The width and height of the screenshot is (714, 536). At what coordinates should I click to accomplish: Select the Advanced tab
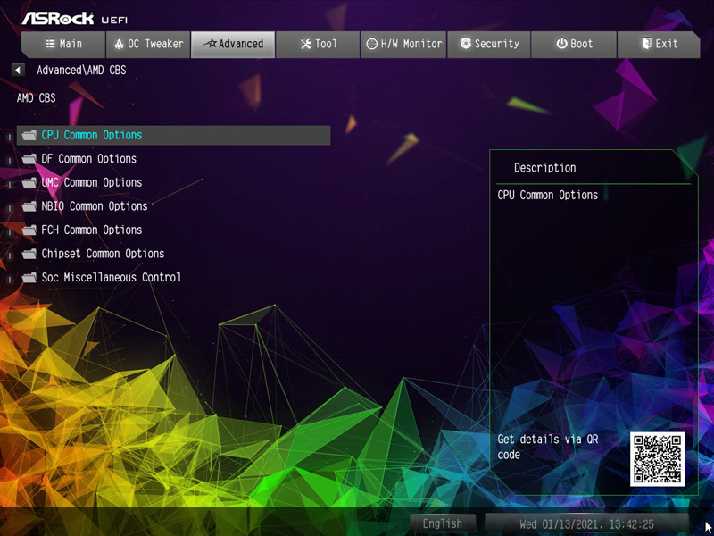coord(233,44)
